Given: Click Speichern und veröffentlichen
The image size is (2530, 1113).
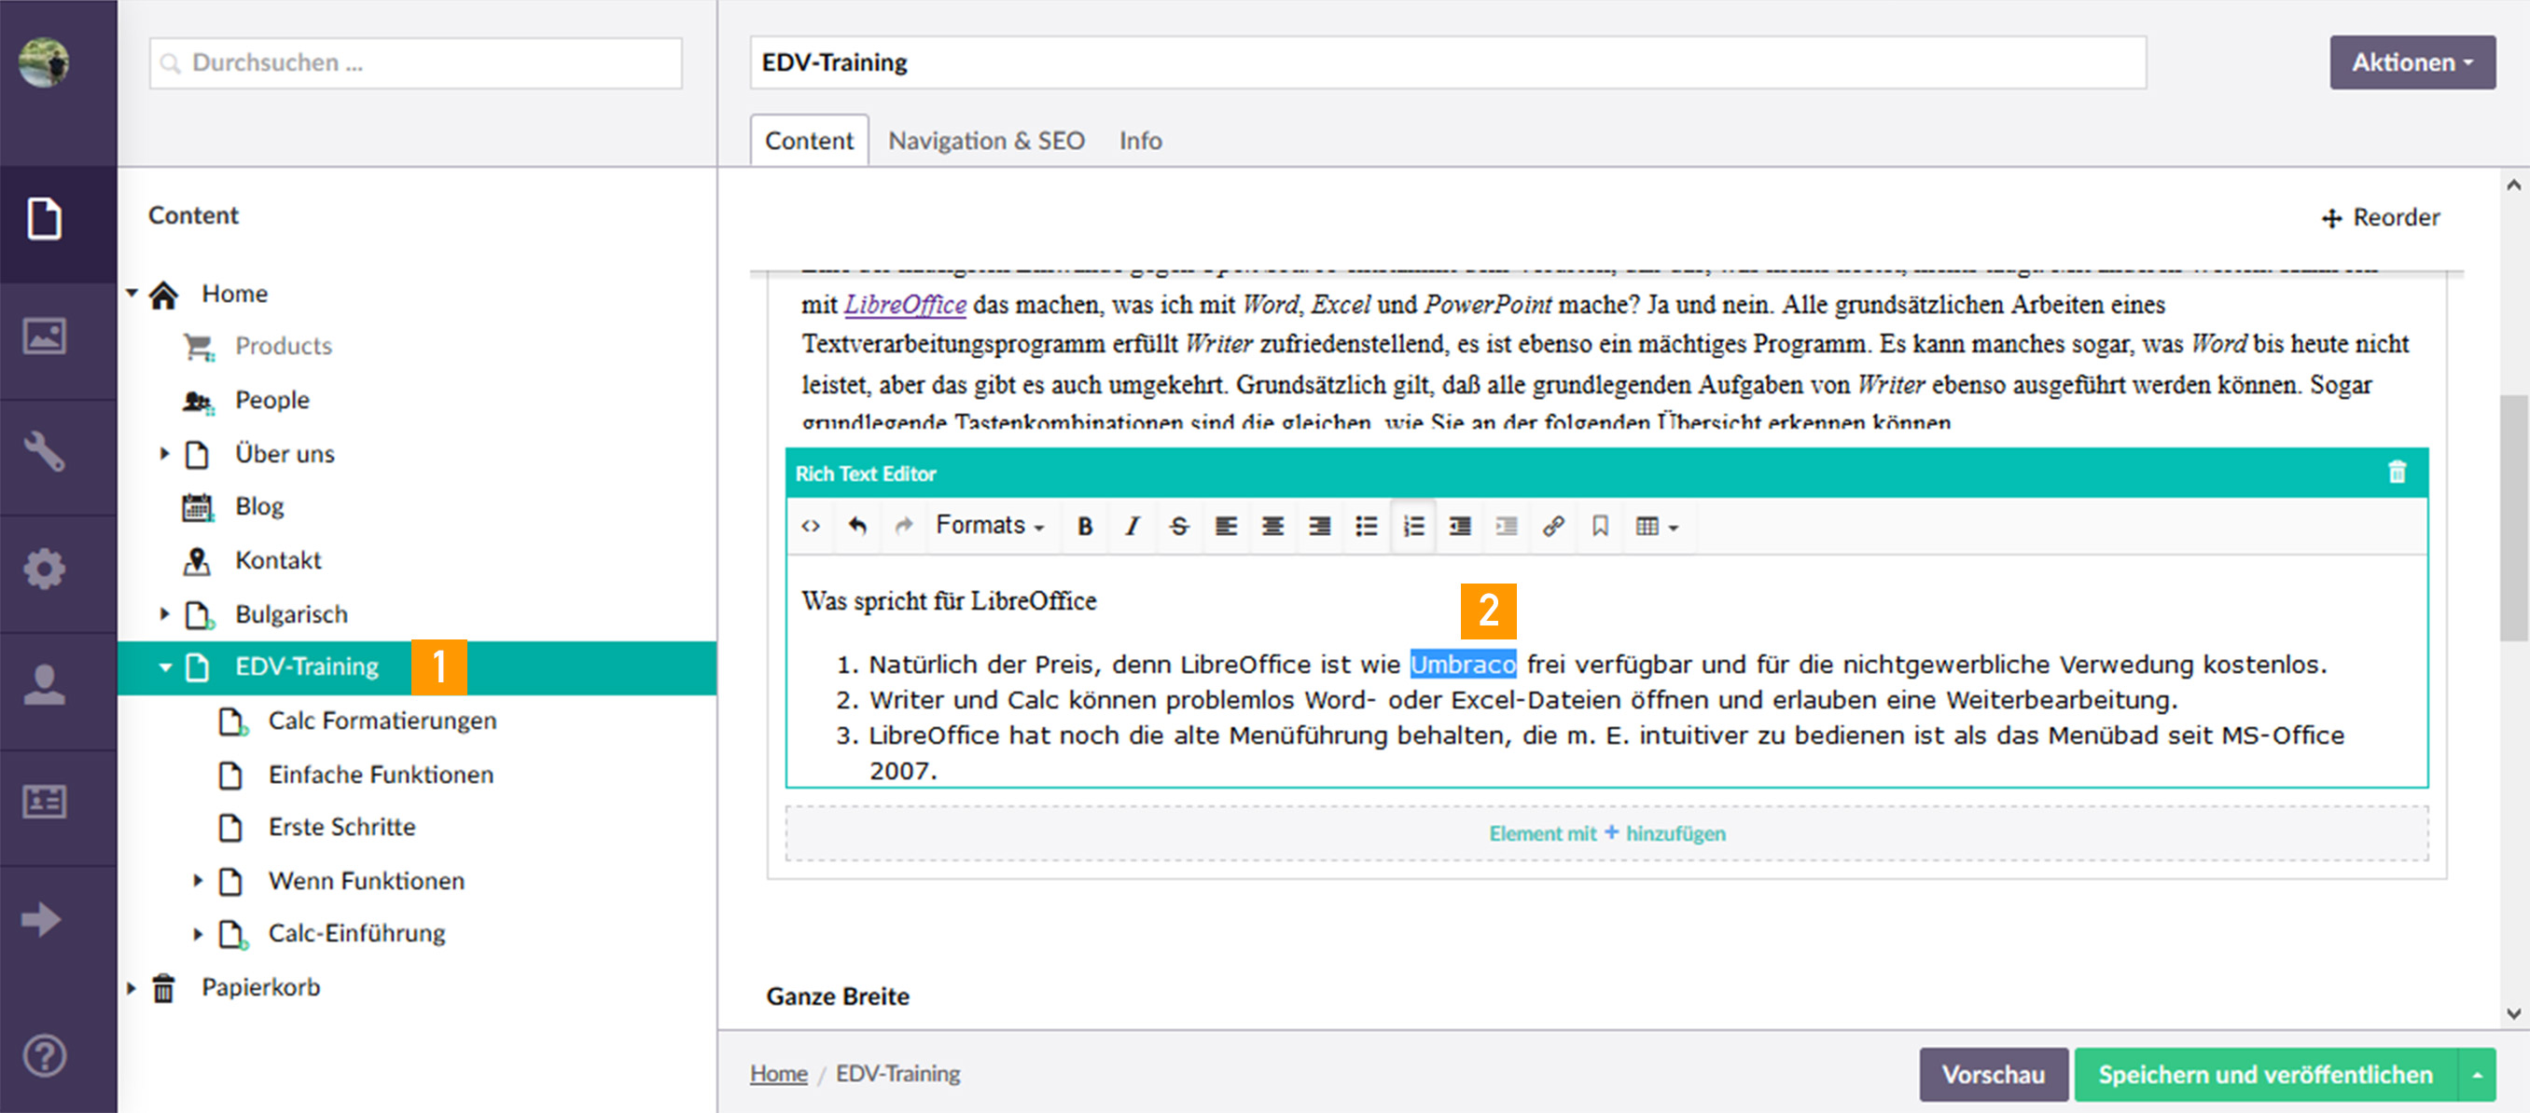Looking at the screenshot, I should pos(2265,1075).
